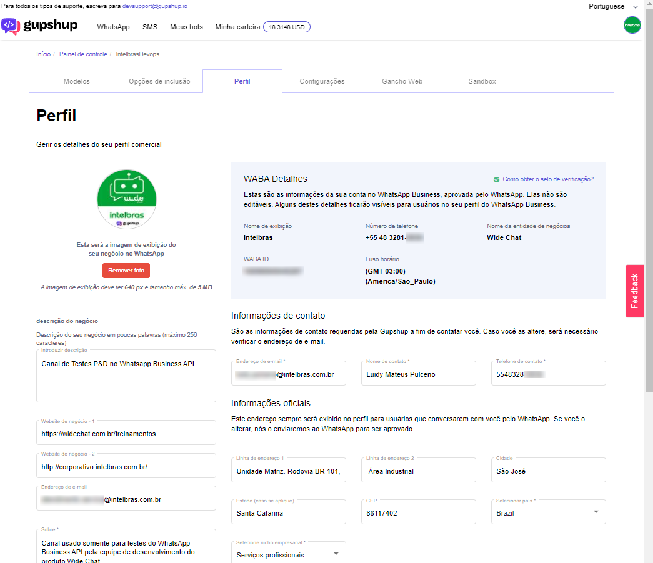The image size is (653, 563).
Task: Click the business description text area
Action: click(126, 376)
